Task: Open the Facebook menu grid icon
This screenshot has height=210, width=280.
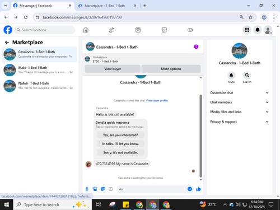Action: [x=247, y=30]
